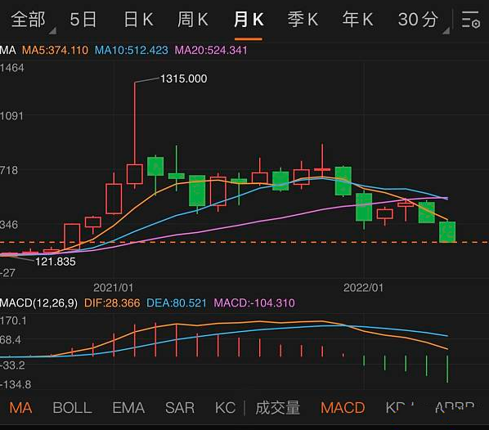This screenshot has height=430, width=489.
Task: Open the chart settings icon at top right
Action: (x=470, y=20)
